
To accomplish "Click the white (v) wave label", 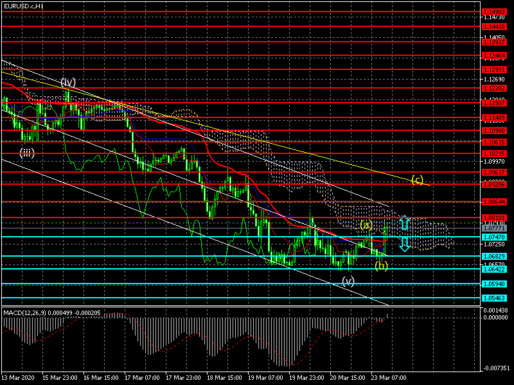I will [348, 281].
